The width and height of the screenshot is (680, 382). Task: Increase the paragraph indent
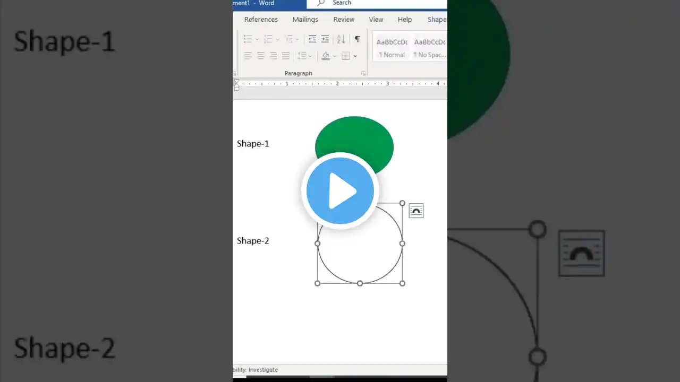(x=325, y=39)
